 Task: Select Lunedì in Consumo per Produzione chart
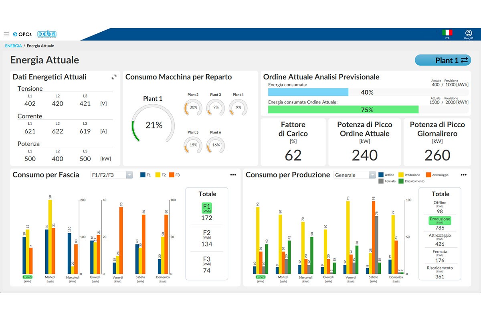(x=261, y=277)
